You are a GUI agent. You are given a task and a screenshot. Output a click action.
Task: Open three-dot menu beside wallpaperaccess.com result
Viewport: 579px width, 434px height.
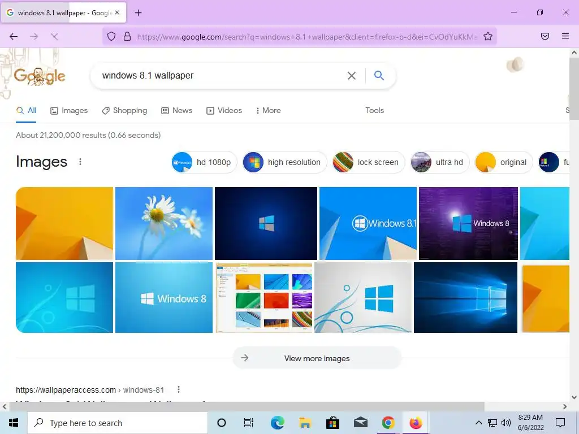point(179,389)
